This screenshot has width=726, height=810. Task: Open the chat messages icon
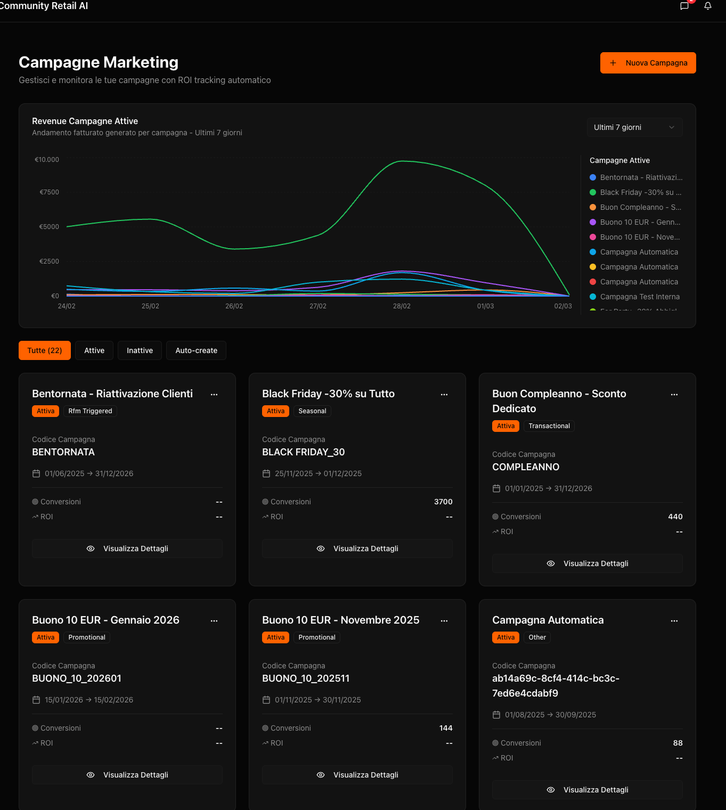pyautogui.click(x=684, y=6)
